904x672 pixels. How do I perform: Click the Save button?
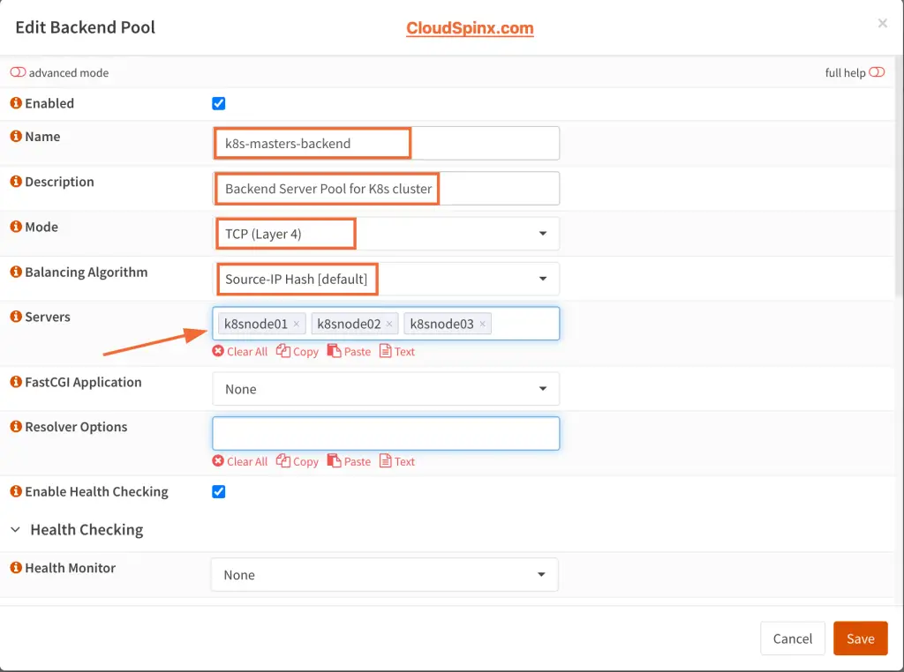pos(860,638)
